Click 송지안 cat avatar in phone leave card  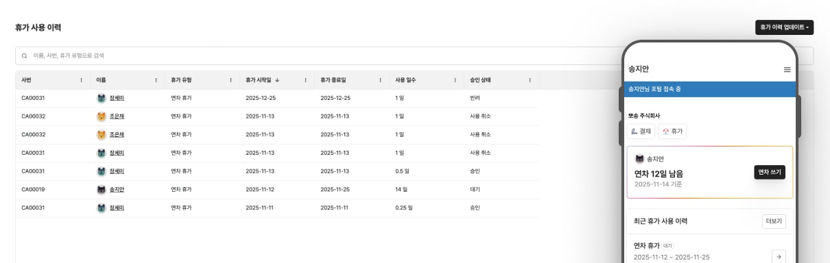[x=639, y=159]
